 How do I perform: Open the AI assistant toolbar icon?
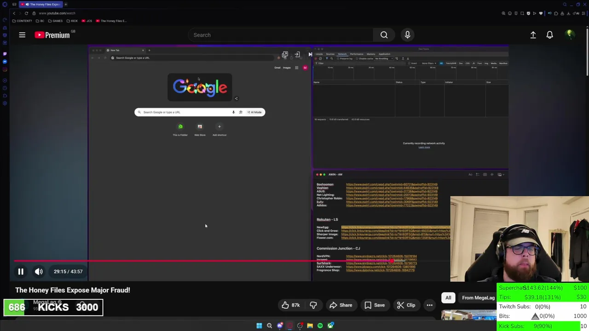point(576,13)
